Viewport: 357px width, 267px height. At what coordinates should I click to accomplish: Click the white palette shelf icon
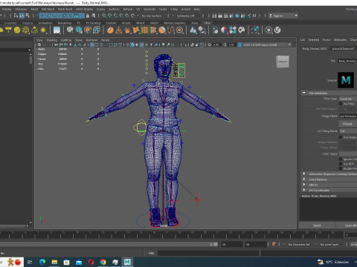242,30
